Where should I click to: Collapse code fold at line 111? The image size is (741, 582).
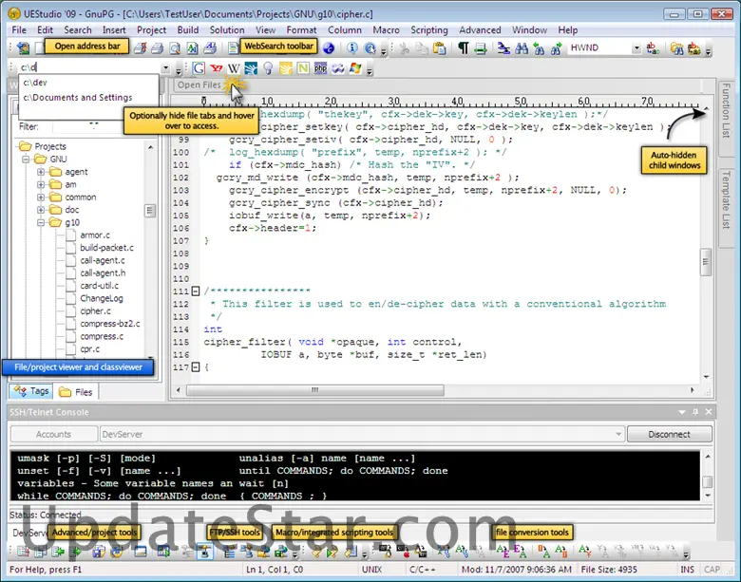(196, 291)
